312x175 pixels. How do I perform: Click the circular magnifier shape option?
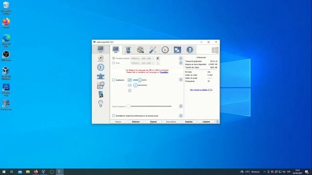tap(130, 90)
